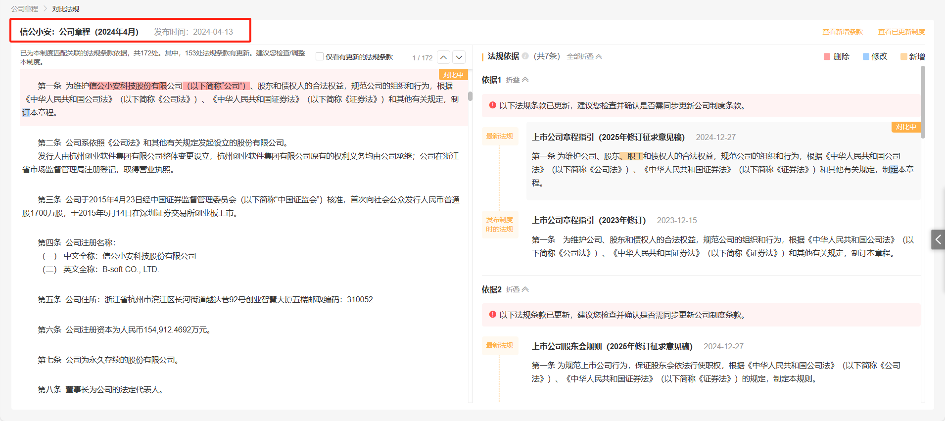
Task: Open 上市公司股东会规则 (2025年修订征求意见稿) title
Action: 612,346
